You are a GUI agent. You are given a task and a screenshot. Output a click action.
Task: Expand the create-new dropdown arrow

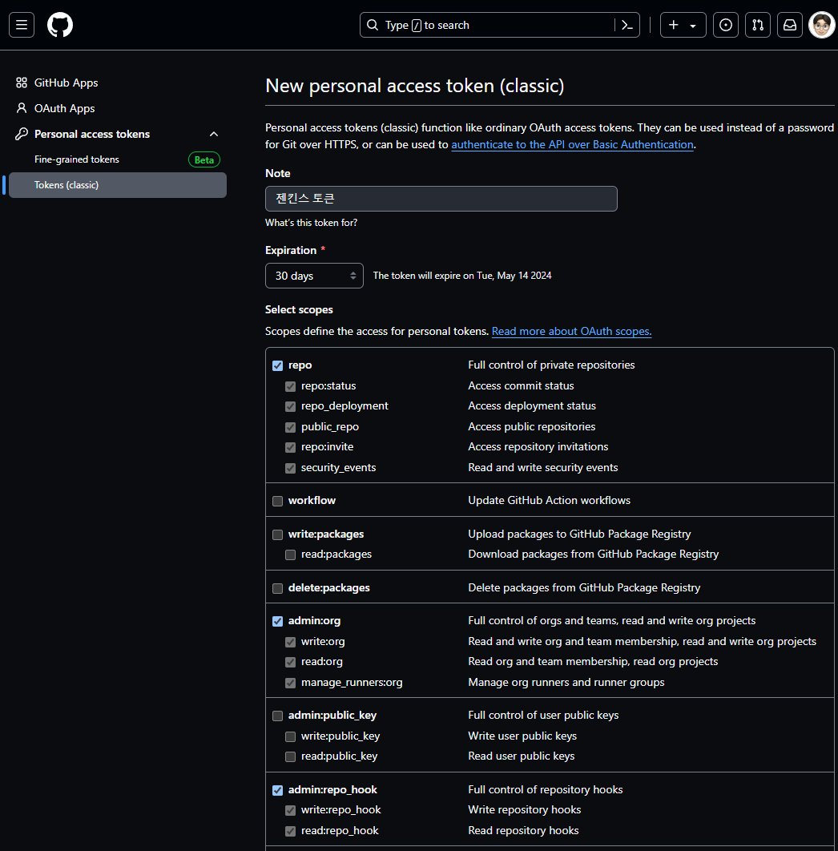click(x=693, y=26)
